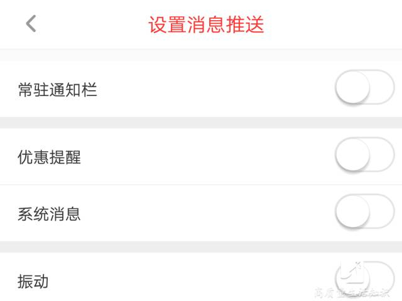This screenshot has width=402, height=301.
Task: Tap the white knob of the 系统消息 switch
Action: [352, 211]
